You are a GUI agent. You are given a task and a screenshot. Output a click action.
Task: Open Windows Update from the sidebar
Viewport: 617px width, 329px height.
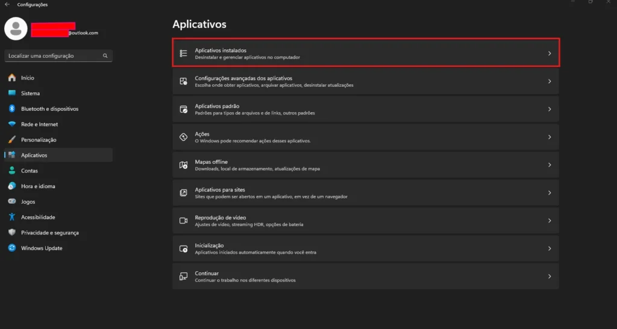[58, 248]
